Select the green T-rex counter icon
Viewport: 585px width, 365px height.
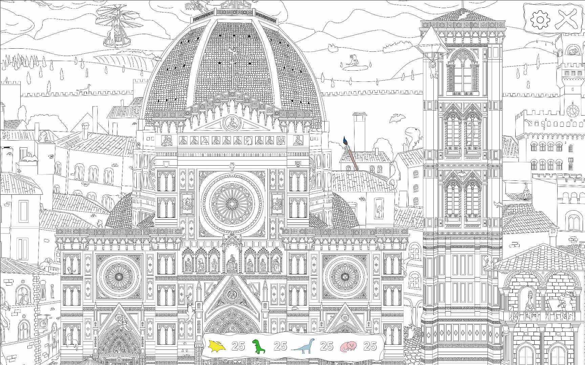(259, 346)
